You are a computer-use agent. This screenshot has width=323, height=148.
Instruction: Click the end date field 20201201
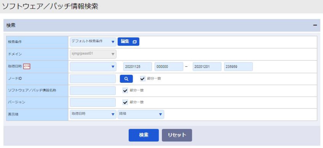(x=207, y=67)
